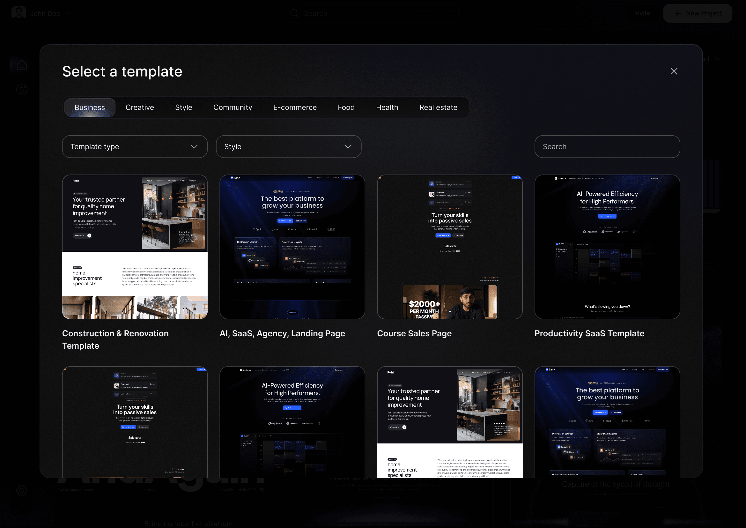Click the plus icon on New Project
Image resolution: width=746 pixels, height=528 pixels.
677,13
